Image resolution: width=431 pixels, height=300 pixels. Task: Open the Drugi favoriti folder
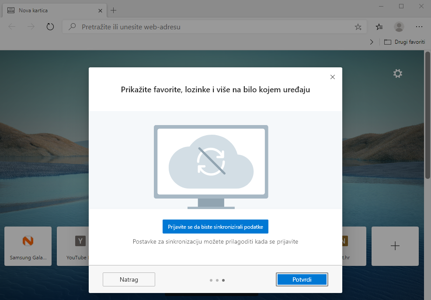pyautogui.click(x=404, y=42)
